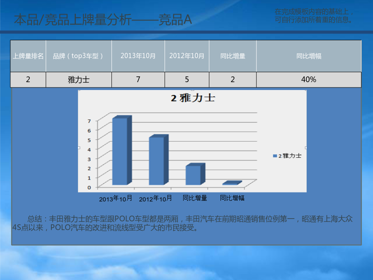Select the tallest bar for 2013年10月

[122, 150]
